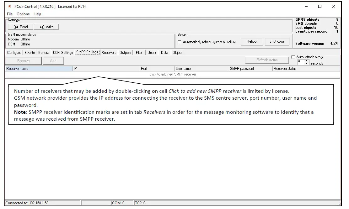
Task: Click the Refresh status button
Action: (x=267, y=60)
